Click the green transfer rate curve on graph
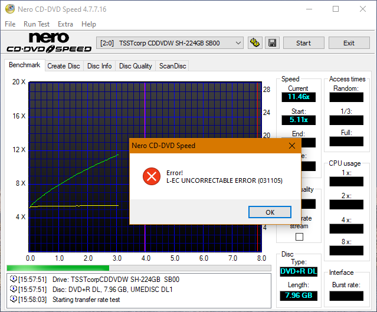The width and height of the screenshot is (377, 312). point(77,174)
